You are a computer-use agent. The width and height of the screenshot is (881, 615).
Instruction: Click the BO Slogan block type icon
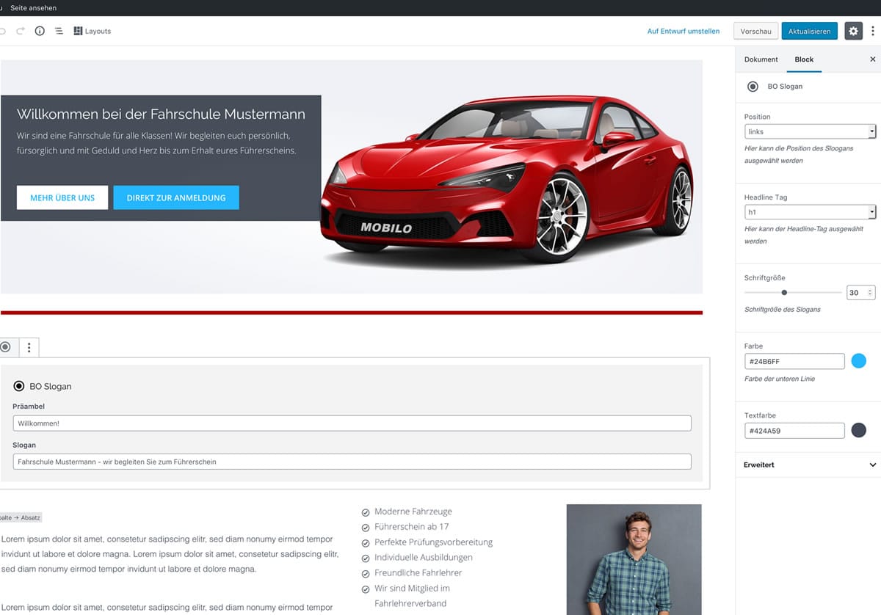(6, 347)
